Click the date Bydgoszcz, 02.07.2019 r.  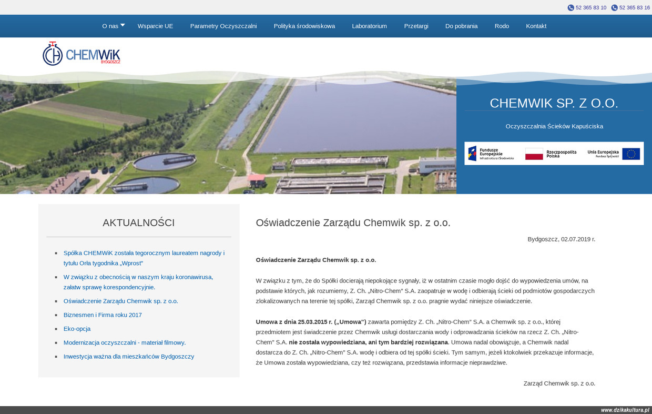[562, 239]
